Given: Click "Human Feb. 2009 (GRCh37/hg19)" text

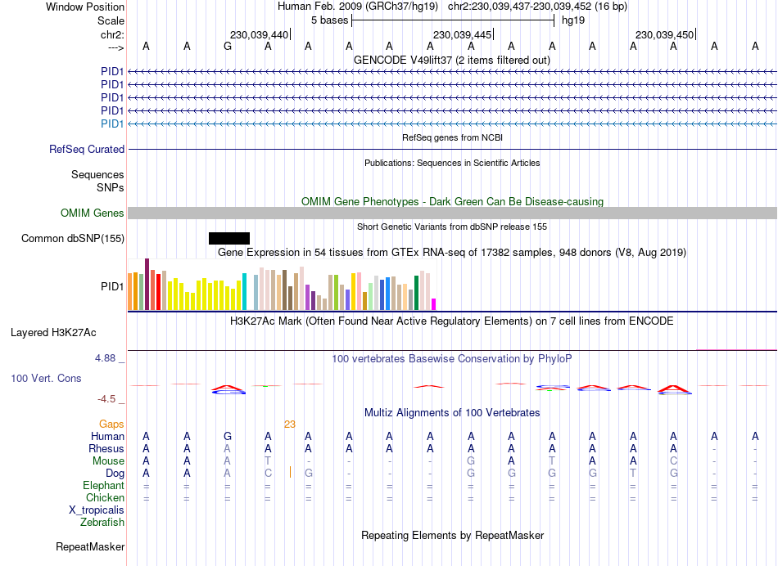Looking at the screenshot, I should 357,7.
